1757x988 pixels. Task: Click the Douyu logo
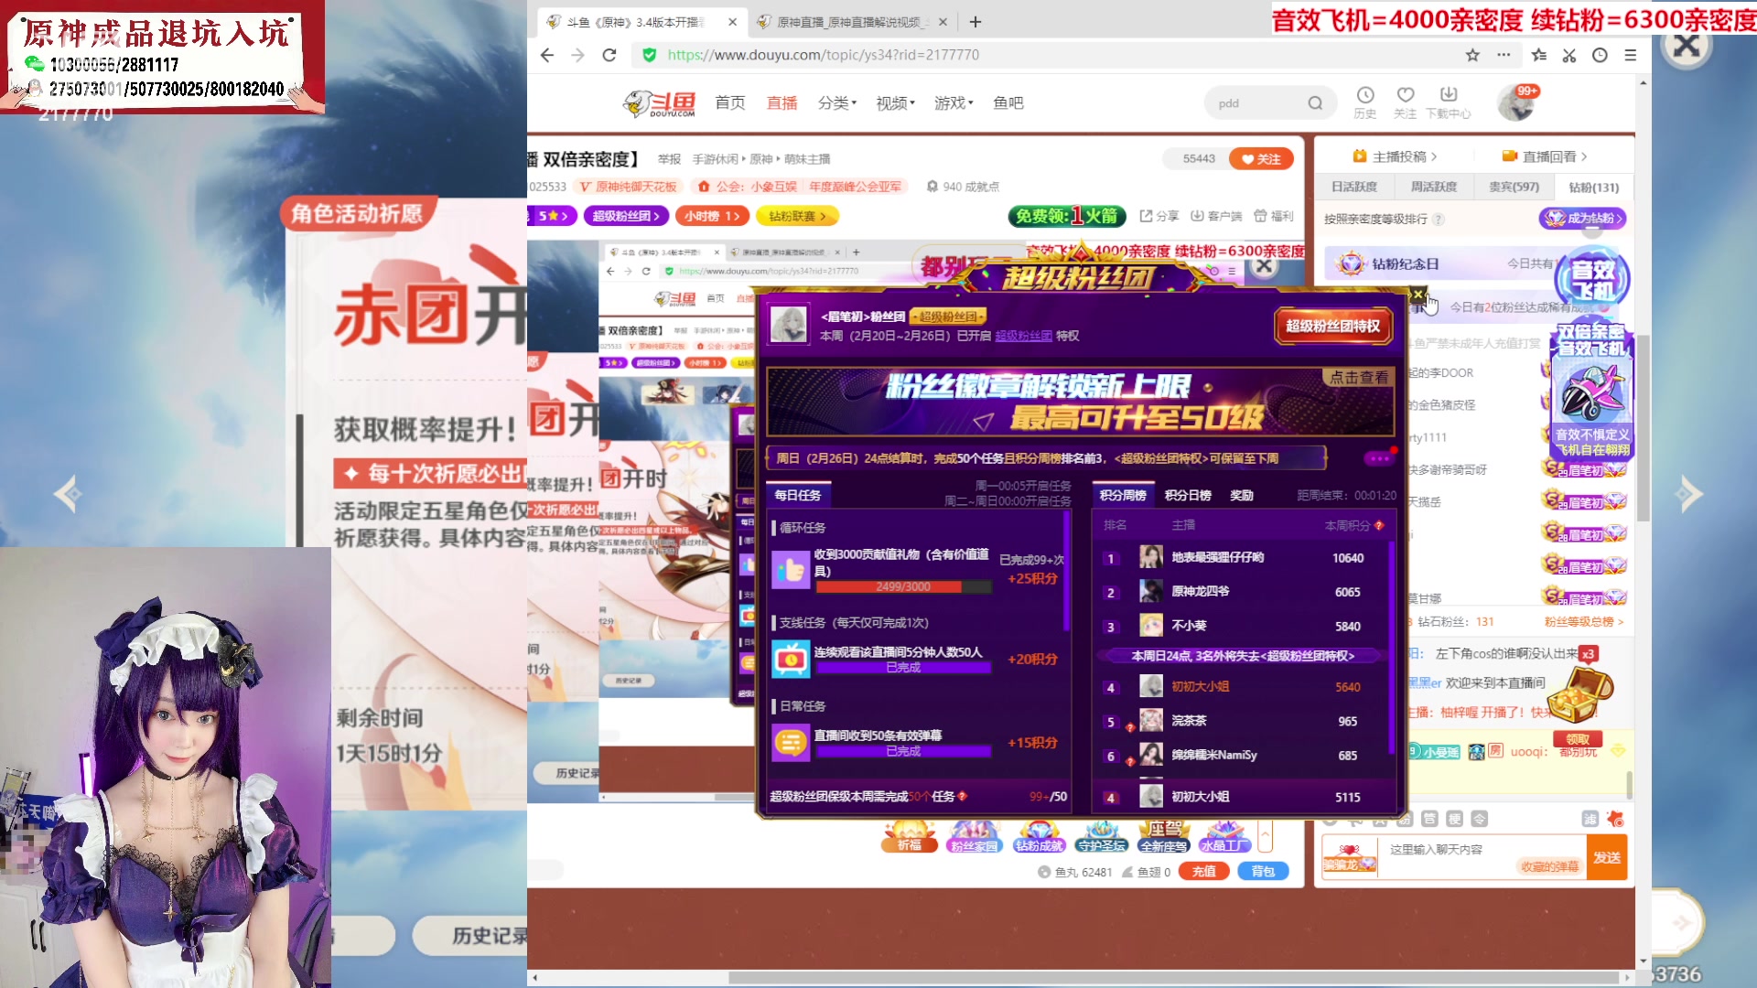(659, 103)
